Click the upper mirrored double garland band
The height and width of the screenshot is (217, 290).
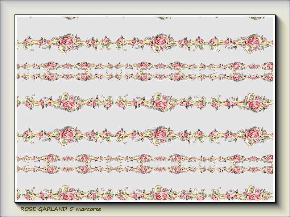click(145, 71)
